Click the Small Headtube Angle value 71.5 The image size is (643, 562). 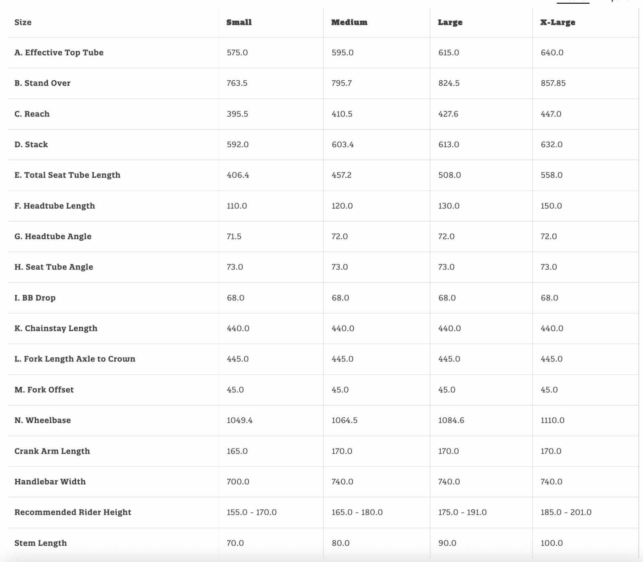tap(234, 237)
